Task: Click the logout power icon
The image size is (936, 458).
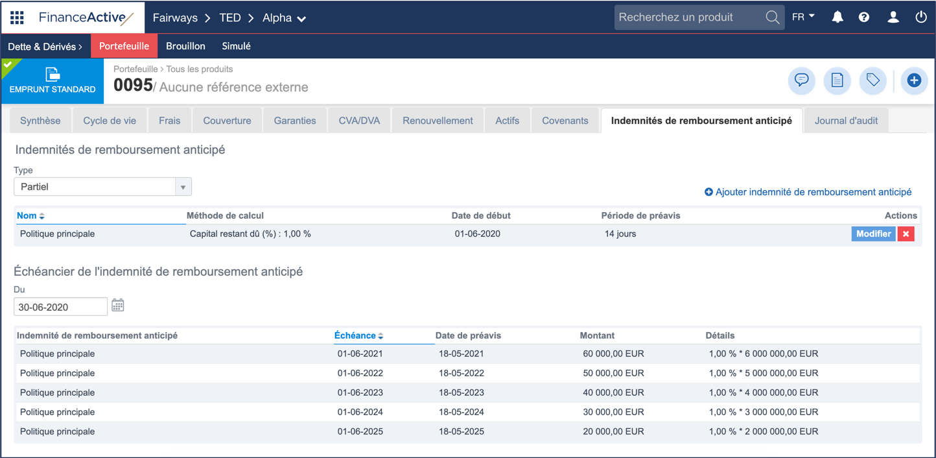Action: tap(920, 17)
